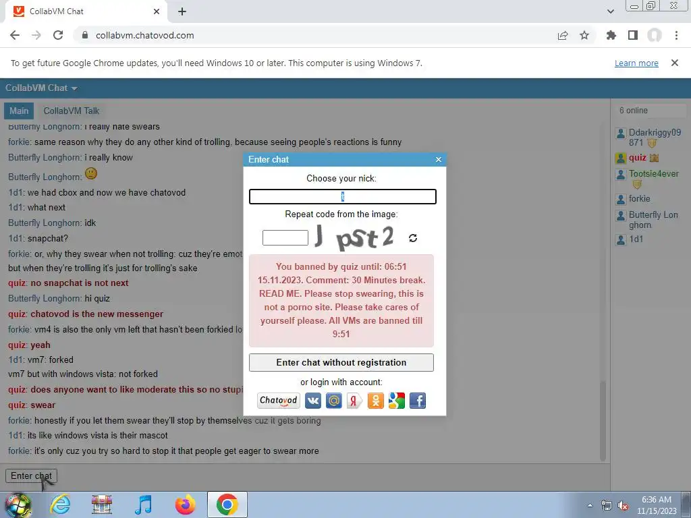Viewport: 691px width, 518px height.
Task: Refresh the captcha image code
Action: pyautogui.click(x=412, y=238)
